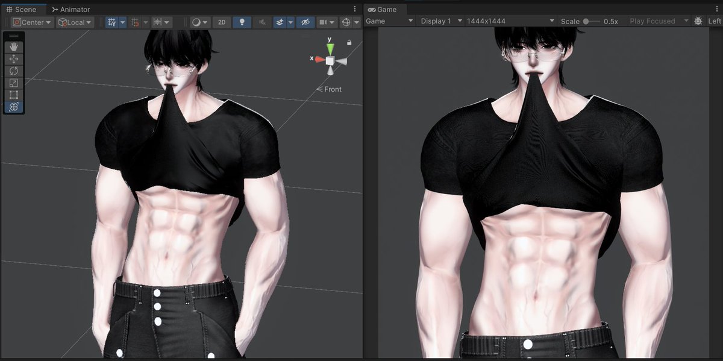The height and width of the screenshot is (361, 723).
Task: Click the gizmo center cube
Action: [330, 60]
